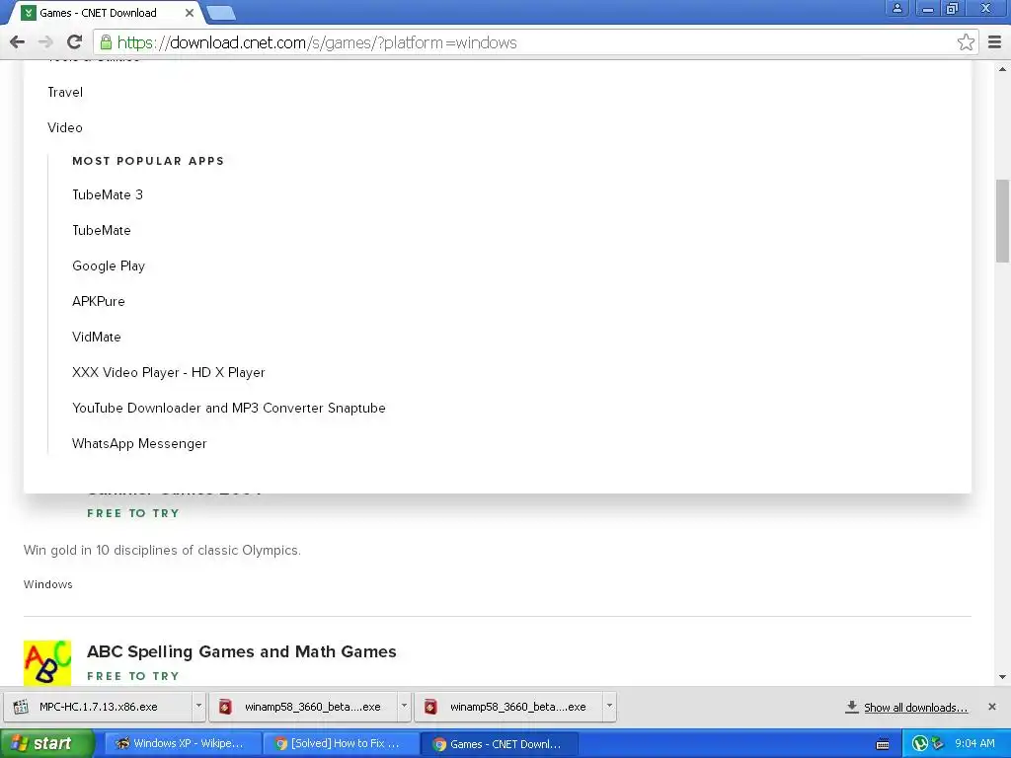Click FREE TO TRY under ABC Spelling Games
The image size is (1011, 758).
tap(133, 676)
